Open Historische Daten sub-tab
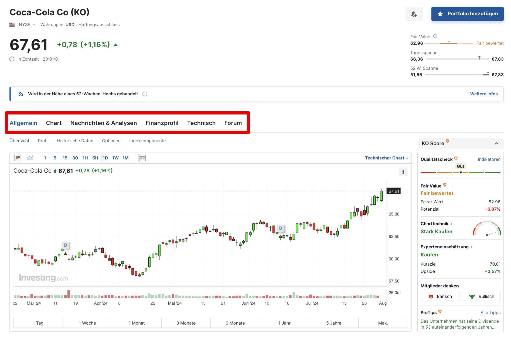This screenshot has width=511, height=341. 75,141
